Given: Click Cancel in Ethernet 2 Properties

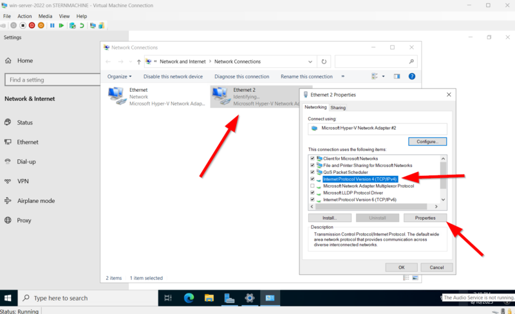Looking at the screenshot, I should pos(436,268).
